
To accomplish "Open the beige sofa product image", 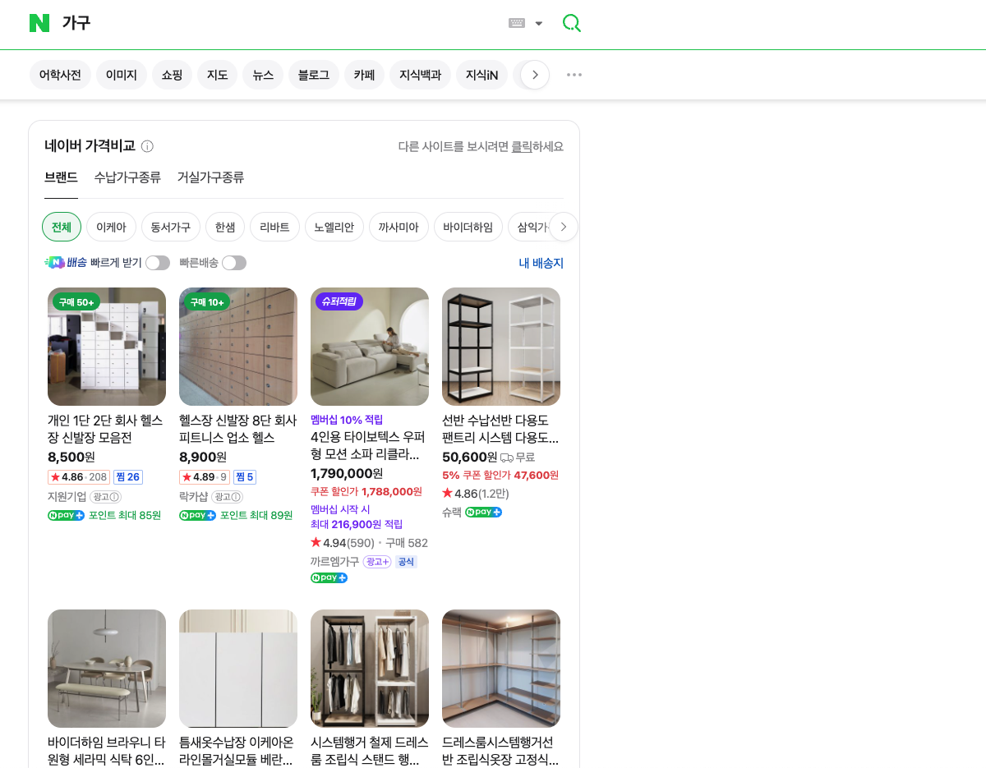I will tap(370, 347).
